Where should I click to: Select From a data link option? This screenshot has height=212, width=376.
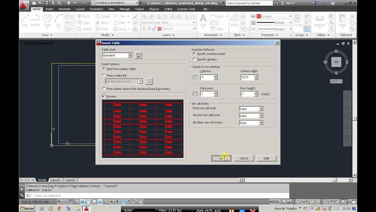[x=115, y=76]
